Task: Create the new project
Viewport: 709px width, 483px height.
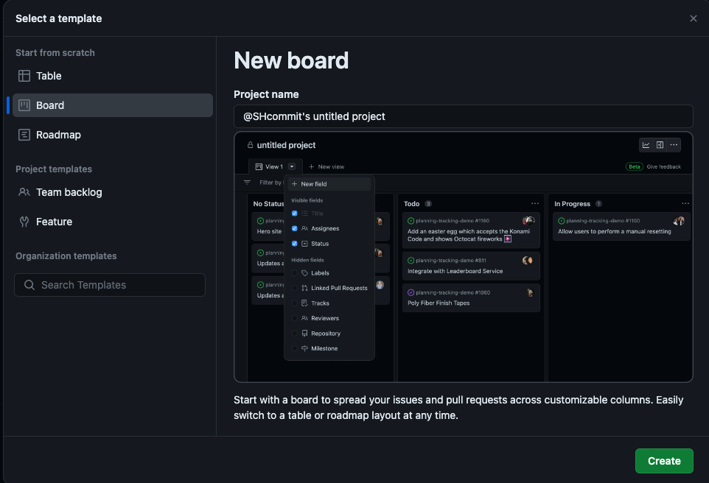Action: (664, 461)
